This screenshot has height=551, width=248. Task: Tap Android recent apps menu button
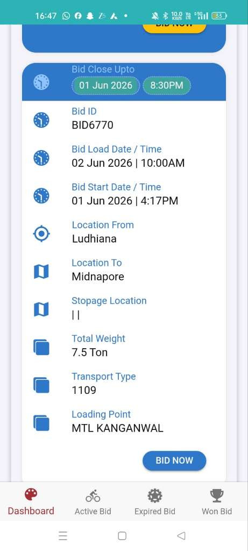coord(63,535)
